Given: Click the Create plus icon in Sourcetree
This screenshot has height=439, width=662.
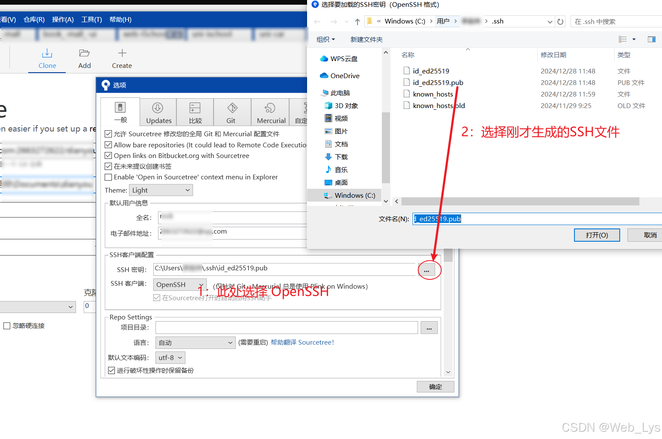Looking at the screenshot, I should coord(122,53).
